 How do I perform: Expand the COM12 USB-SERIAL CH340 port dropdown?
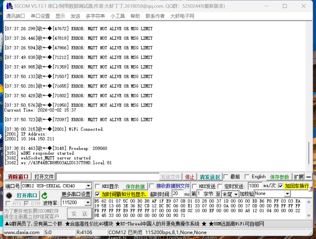[x=88, y=186]
